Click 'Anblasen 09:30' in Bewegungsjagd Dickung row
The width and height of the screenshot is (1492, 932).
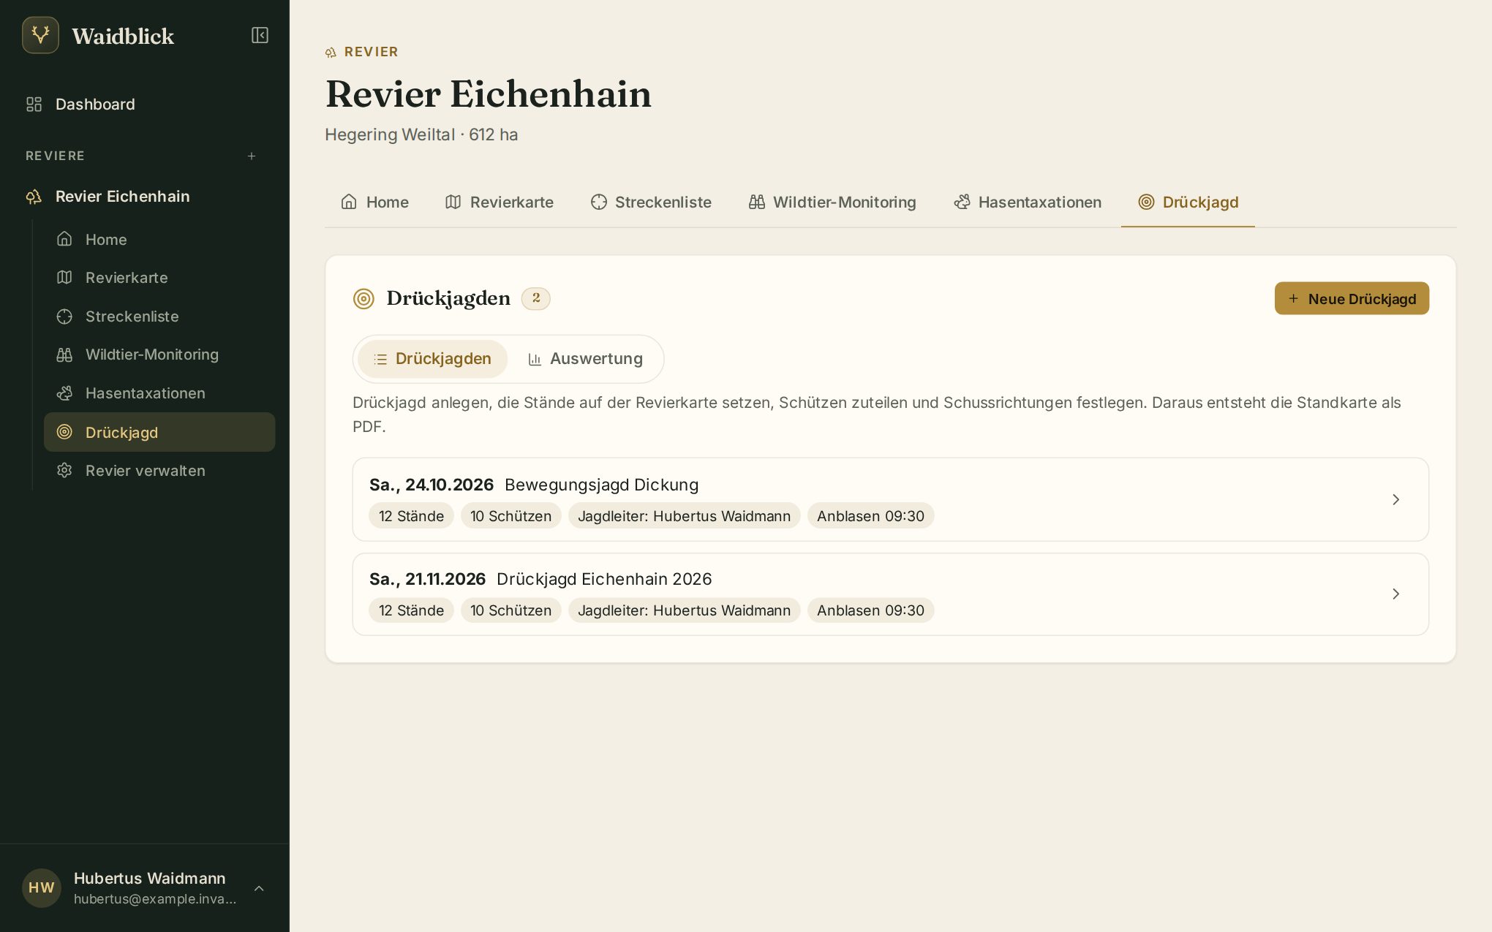(870, 516)
